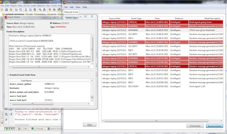227x134 pixels.
Task: Sort events by Event Type column
Action: click(136, 18)
